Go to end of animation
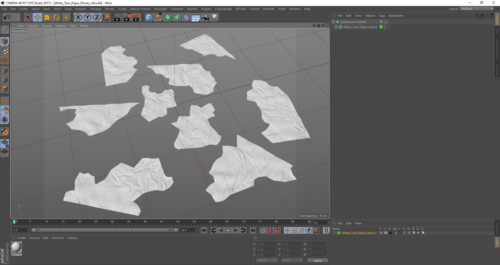 click(253, 230)
